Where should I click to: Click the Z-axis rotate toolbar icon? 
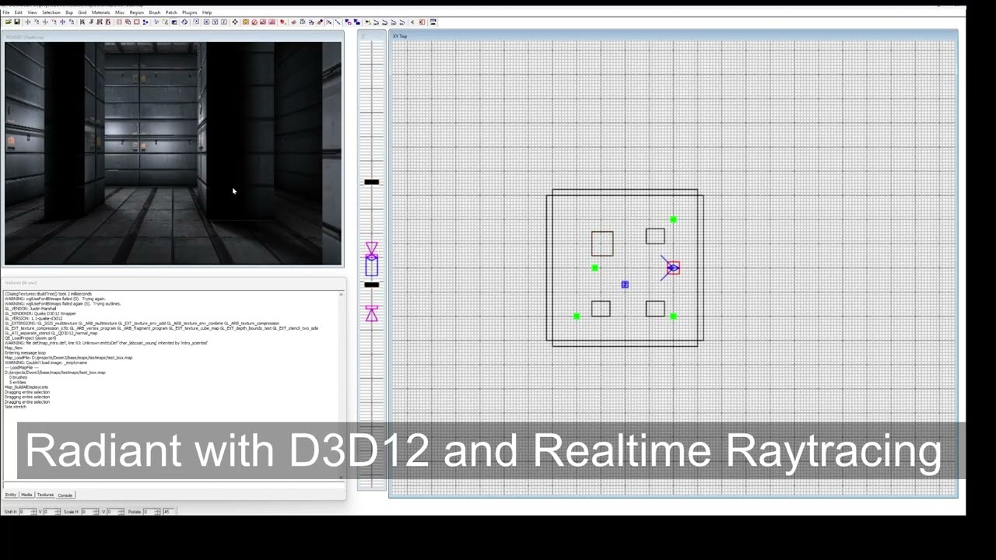coord(71,22)
